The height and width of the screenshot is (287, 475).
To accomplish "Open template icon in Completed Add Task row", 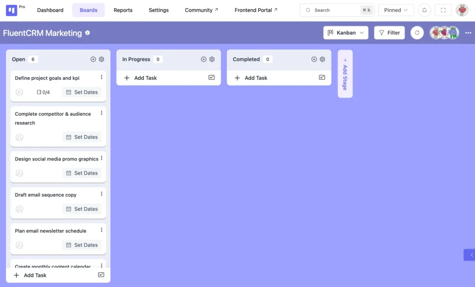I will 322,78.
